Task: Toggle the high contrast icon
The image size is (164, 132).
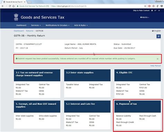Action: pos(152,10)
